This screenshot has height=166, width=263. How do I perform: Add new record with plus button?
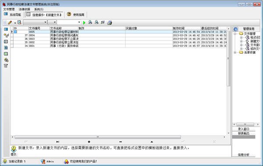coord(89,142)
